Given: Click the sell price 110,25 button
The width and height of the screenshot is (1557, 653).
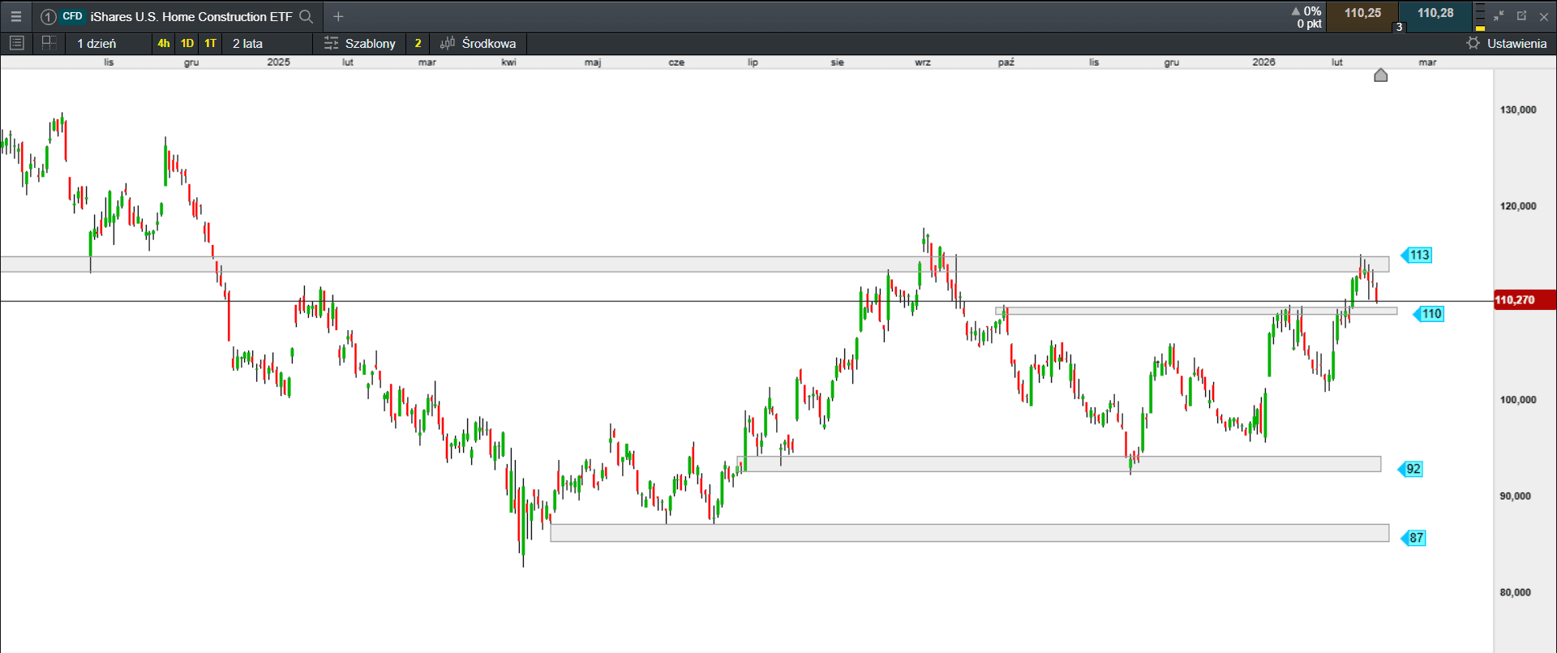Looking at the screenshot, I should [1362, 14].
